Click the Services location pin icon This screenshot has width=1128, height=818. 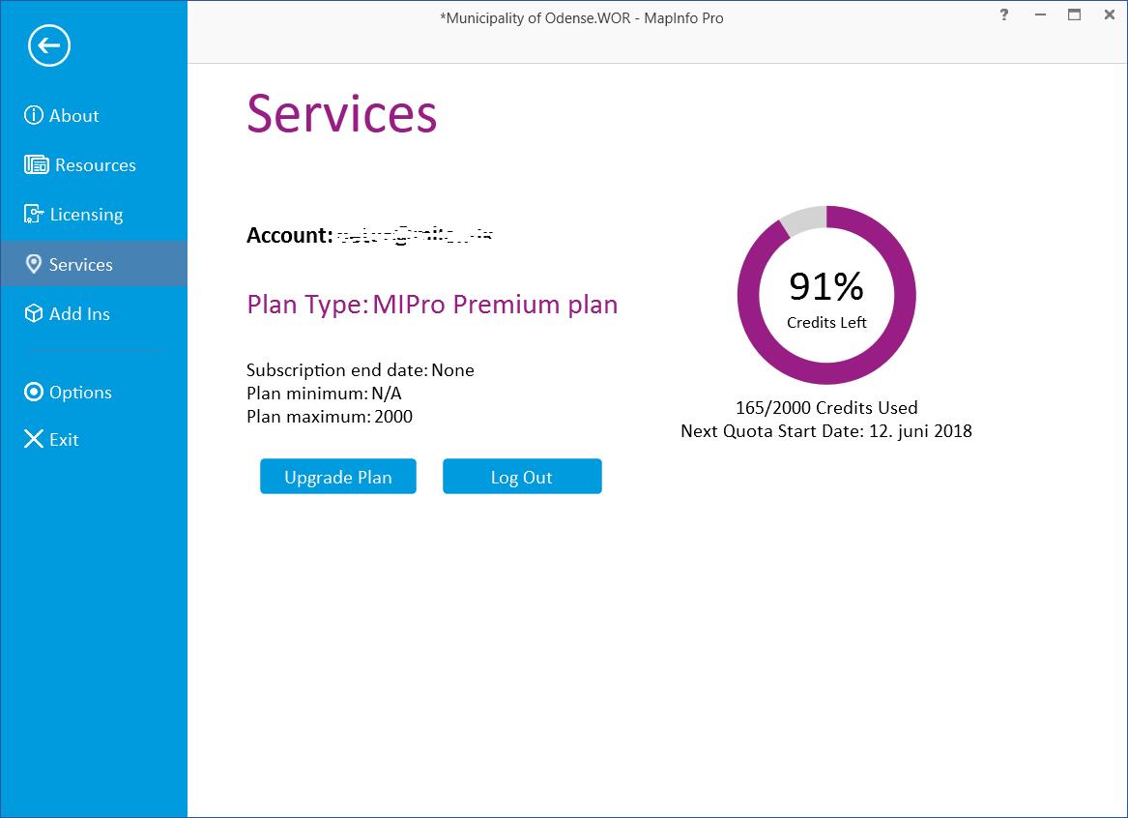[x=34, y=264]
